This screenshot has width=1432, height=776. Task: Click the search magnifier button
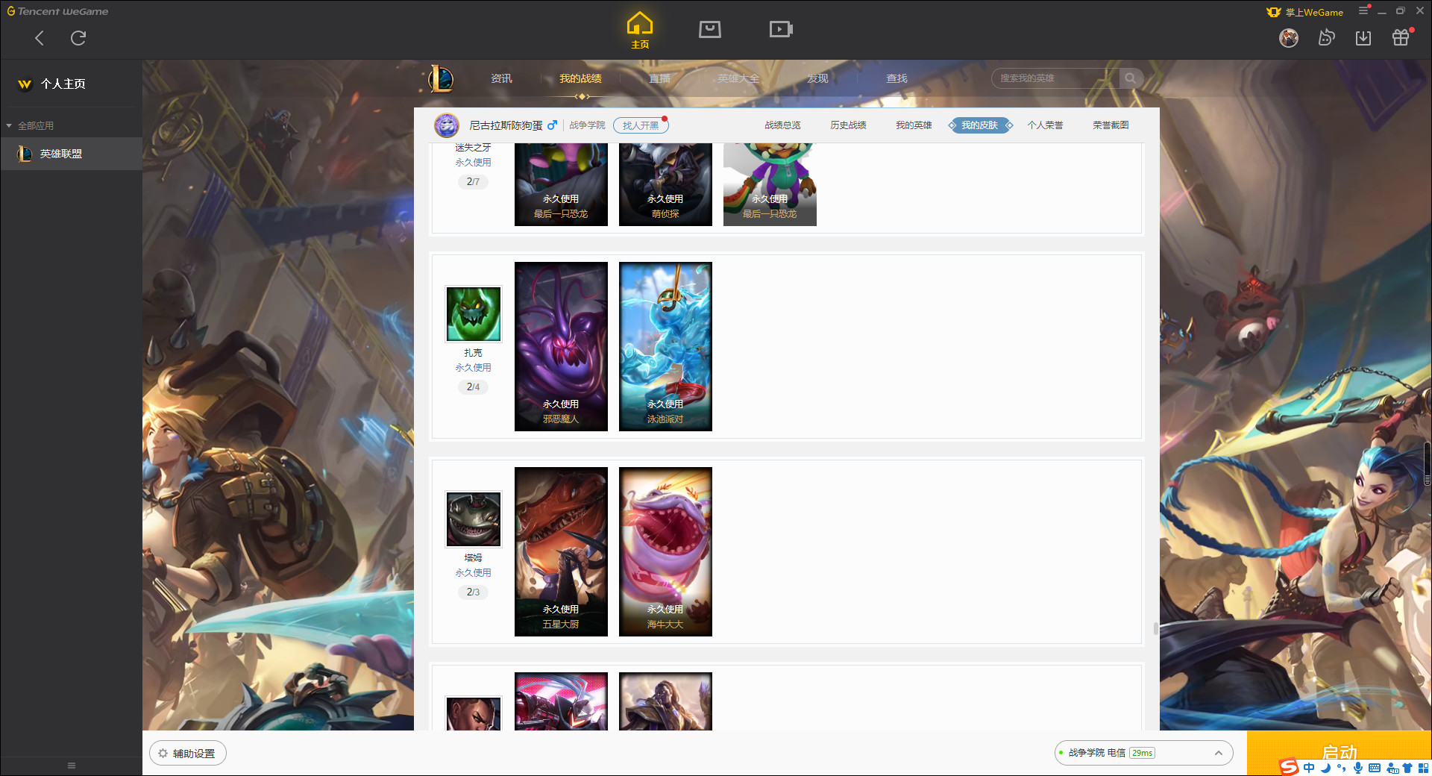(x=1131, y=78)
